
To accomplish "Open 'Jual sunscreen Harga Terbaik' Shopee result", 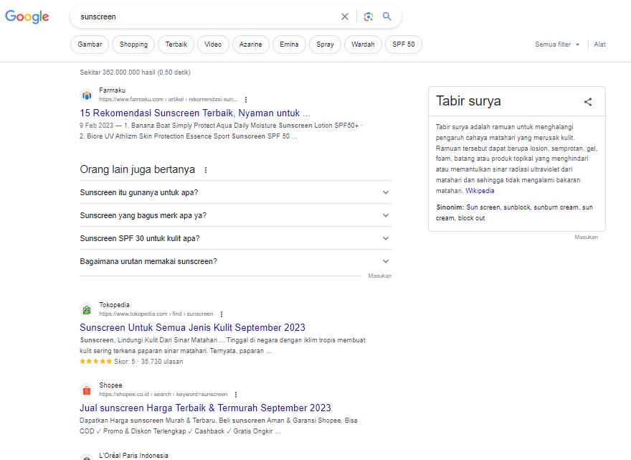I will tap(205, 408).
